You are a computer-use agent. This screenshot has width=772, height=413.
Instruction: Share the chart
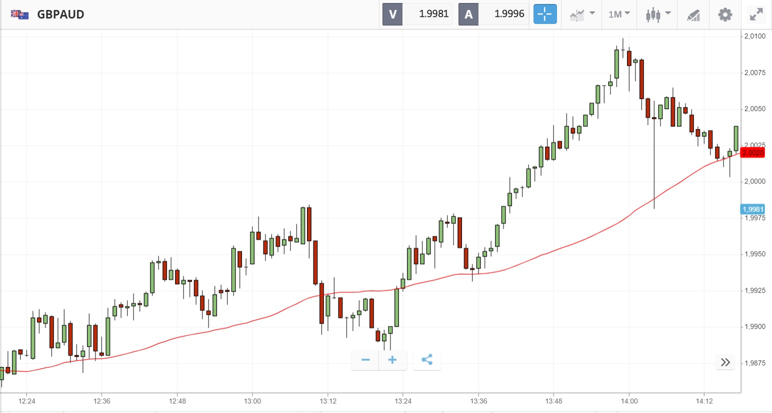(427, 360)
